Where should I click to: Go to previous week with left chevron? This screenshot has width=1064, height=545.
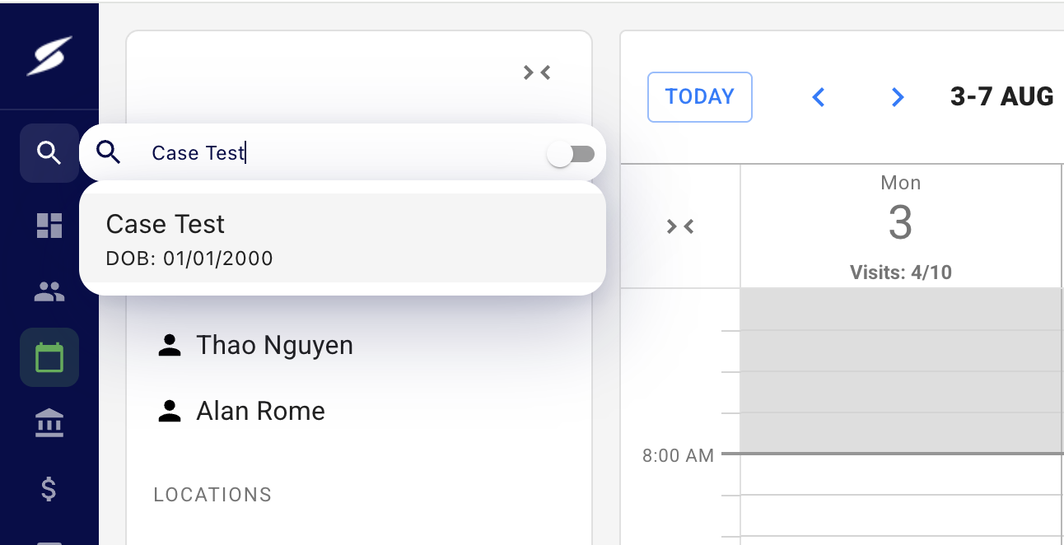tap(818, 97)
